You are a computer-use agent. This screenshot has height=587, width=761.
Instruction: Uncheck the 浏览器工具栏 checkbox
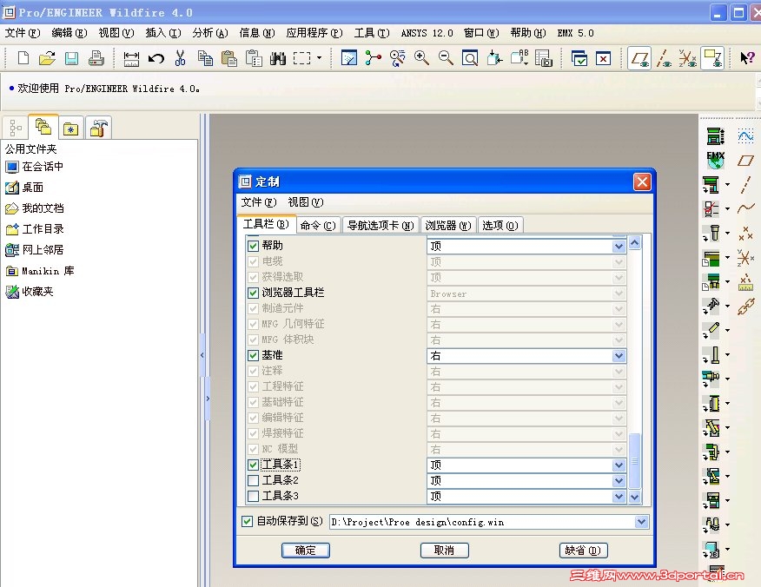point(253,293)
